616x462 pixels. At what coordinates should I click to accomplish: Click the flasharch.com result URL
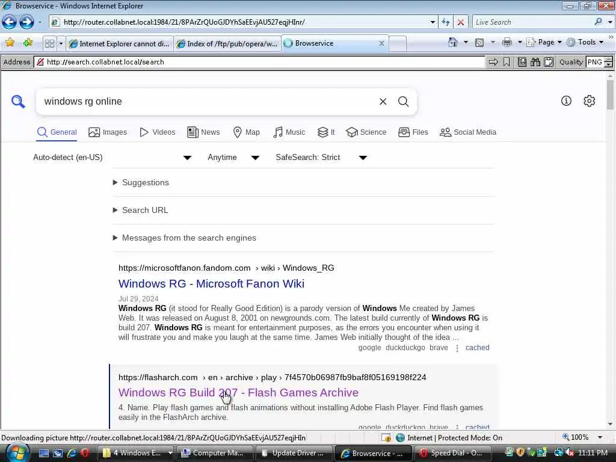273,378
